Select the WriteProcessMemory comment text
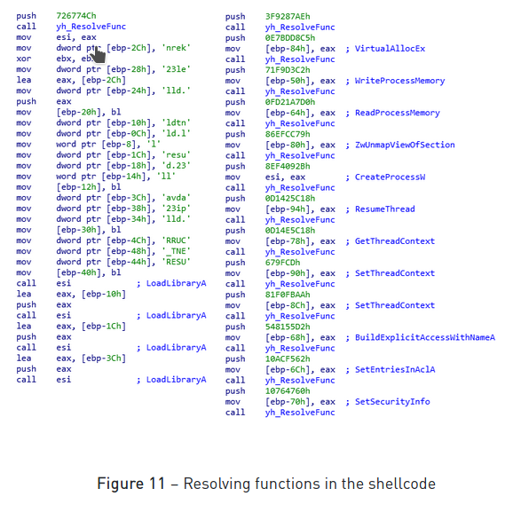 pyautogui.click(x=399, y=81)
